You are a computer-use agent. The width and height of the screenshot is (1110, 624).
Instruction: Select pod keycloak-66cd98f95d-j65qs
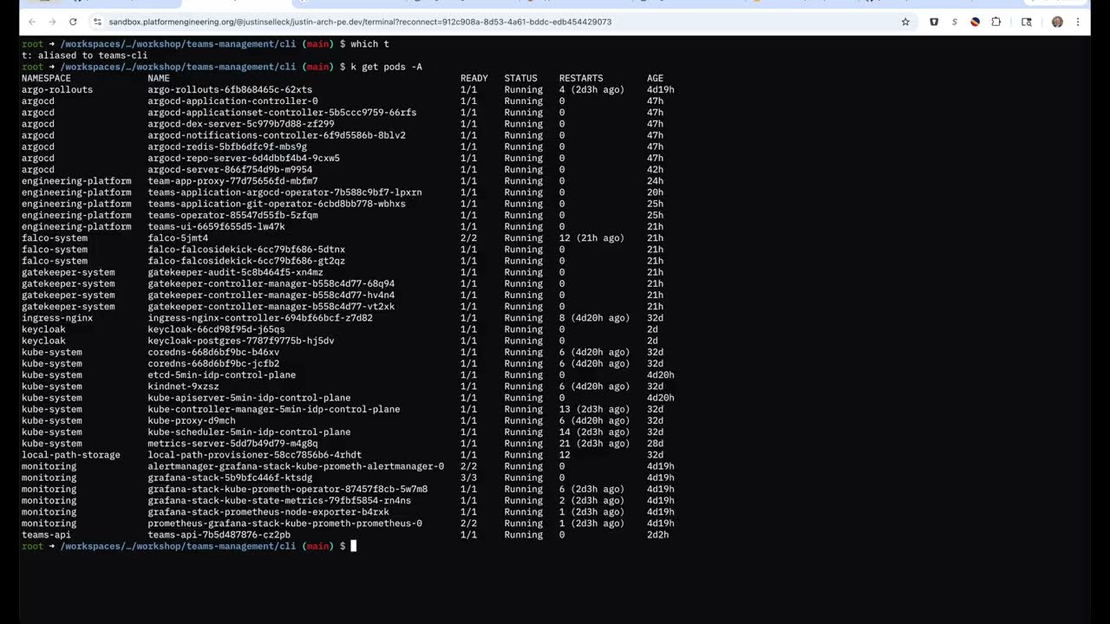[x=216, y=329]
